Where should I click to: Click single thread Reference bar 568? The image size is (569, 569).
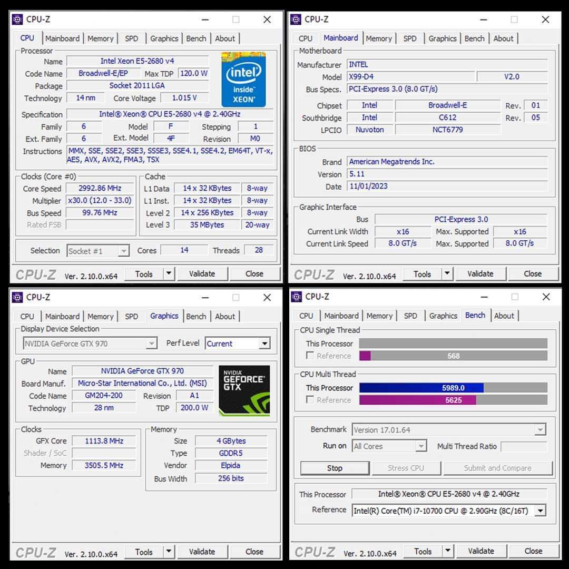[453, 356]
